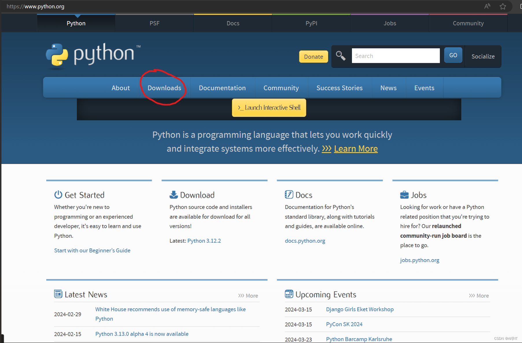
Task: Click the Latest News heading
Action: click(86, 294)
